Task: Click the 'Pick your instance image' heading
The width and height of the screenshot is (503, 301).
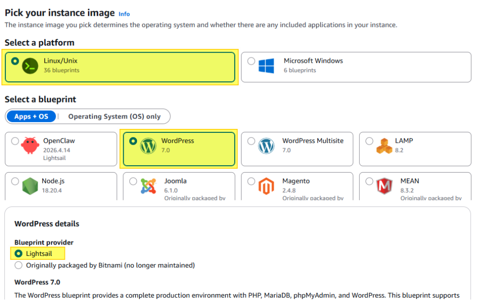Action: pyautogui.click(x=59, y=13)
